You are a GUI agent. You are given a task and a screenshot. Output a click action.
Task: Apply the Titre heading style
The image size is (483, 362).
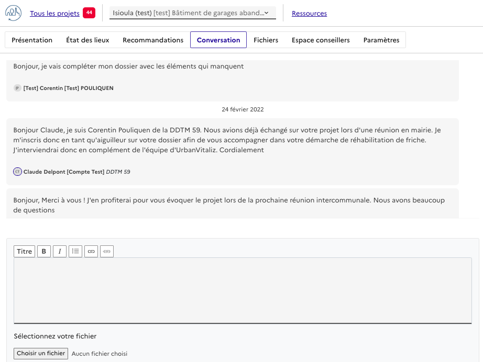(x=24, y=252)
